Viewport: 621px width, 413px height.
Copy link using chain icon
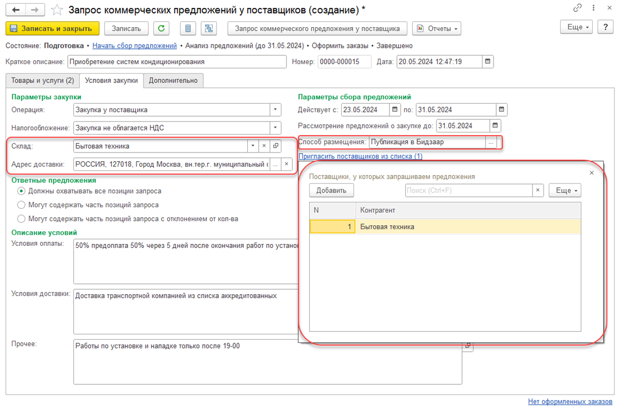click(578, 8)
